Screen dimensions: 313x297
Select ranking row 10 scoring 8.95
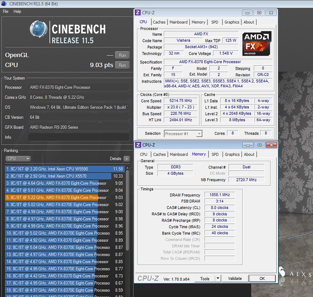coord(65,233)
